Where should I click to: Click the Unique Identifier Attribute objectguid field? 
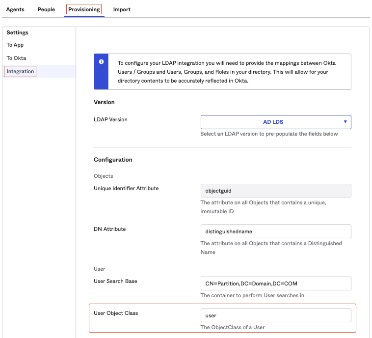[x=276, y=191]
